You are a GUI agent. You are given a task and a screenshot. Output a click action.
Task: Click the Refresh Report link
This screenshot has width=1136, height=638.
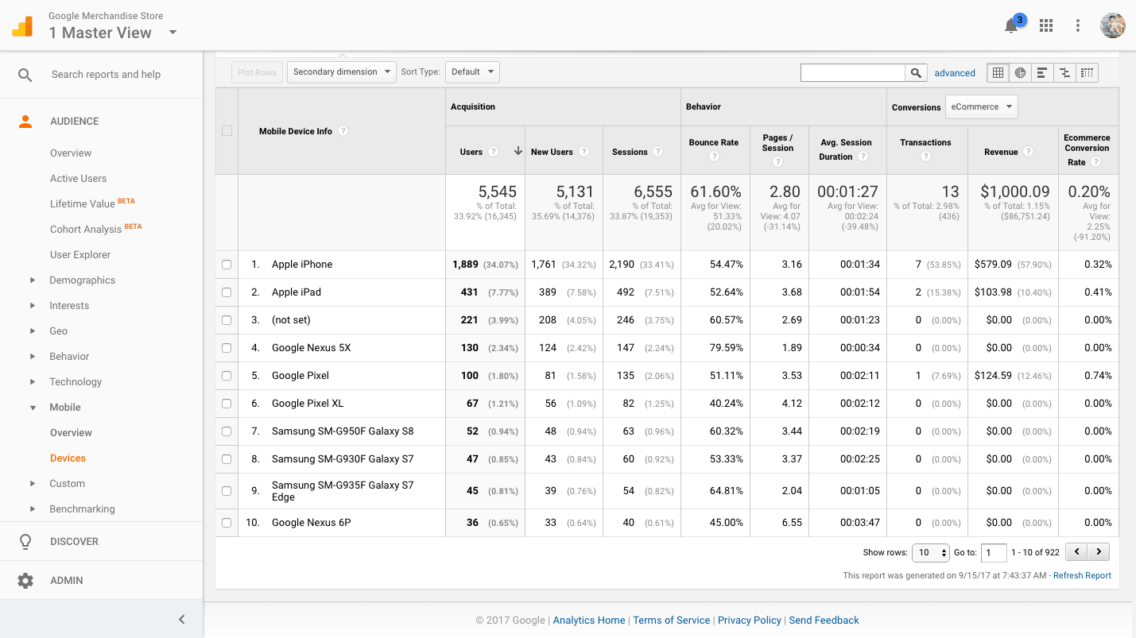(1082, 575)
